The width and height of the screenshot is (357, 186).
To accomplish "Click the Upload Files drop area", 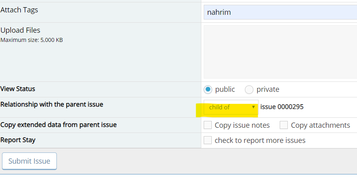I will (280, 52).
